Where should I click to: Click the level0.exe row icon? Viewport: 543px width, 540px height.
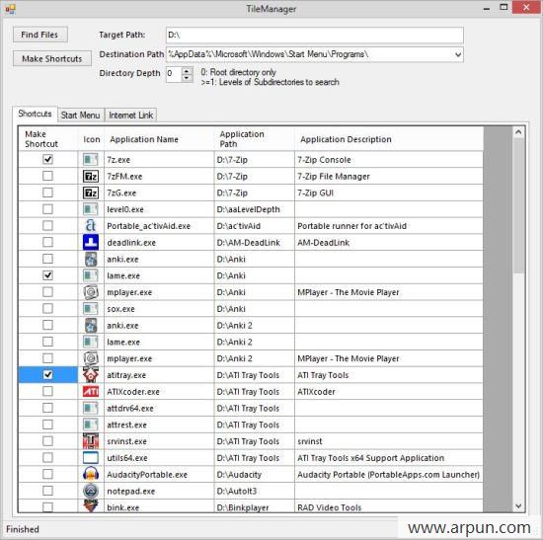[x=91, y=209]
